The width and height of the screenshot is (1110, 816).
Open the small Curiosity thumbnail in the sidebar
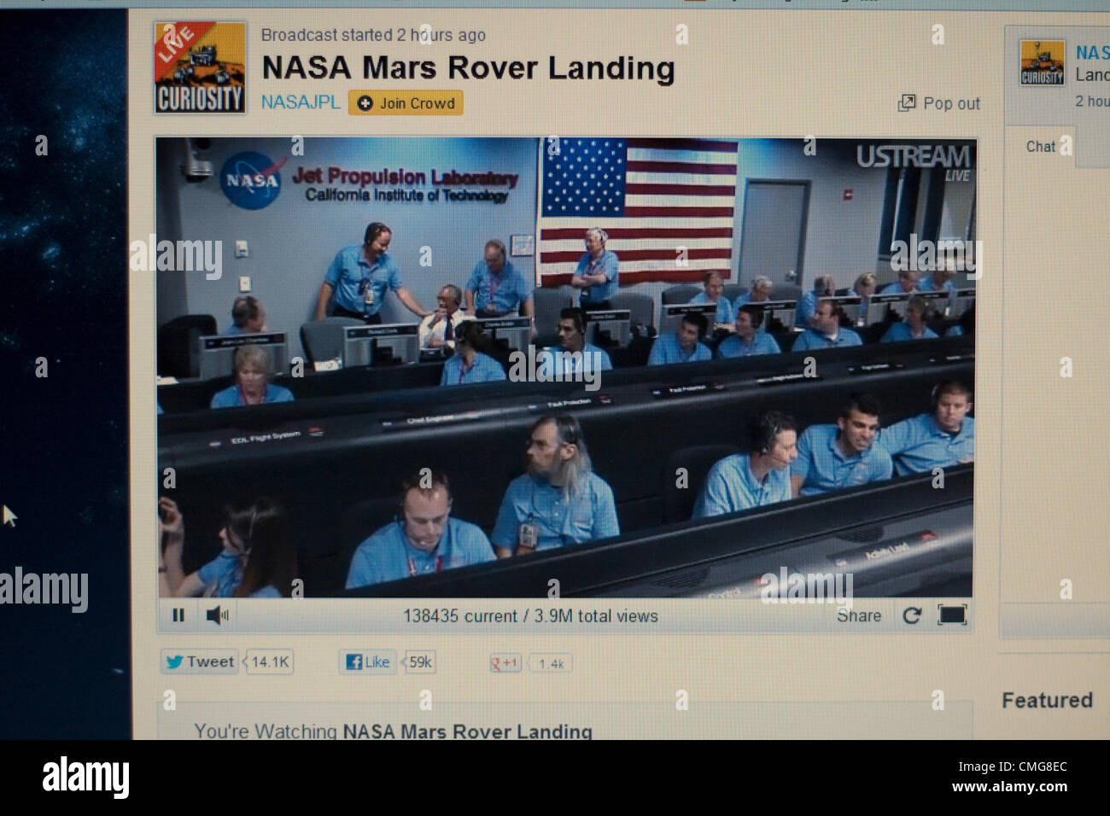[1043, 63]
